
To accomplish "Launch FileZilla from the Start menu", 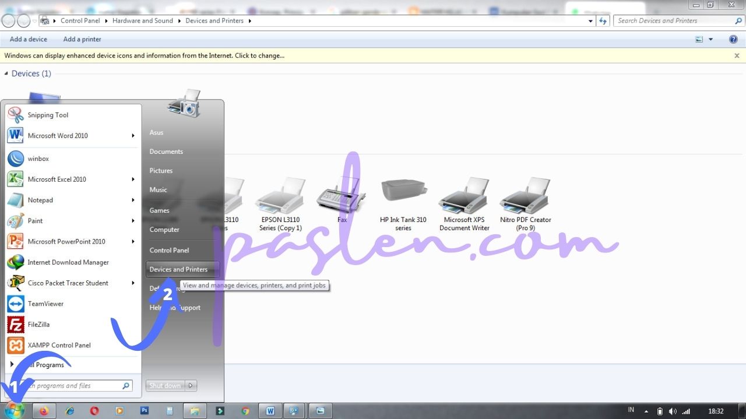I will [73, 325].
